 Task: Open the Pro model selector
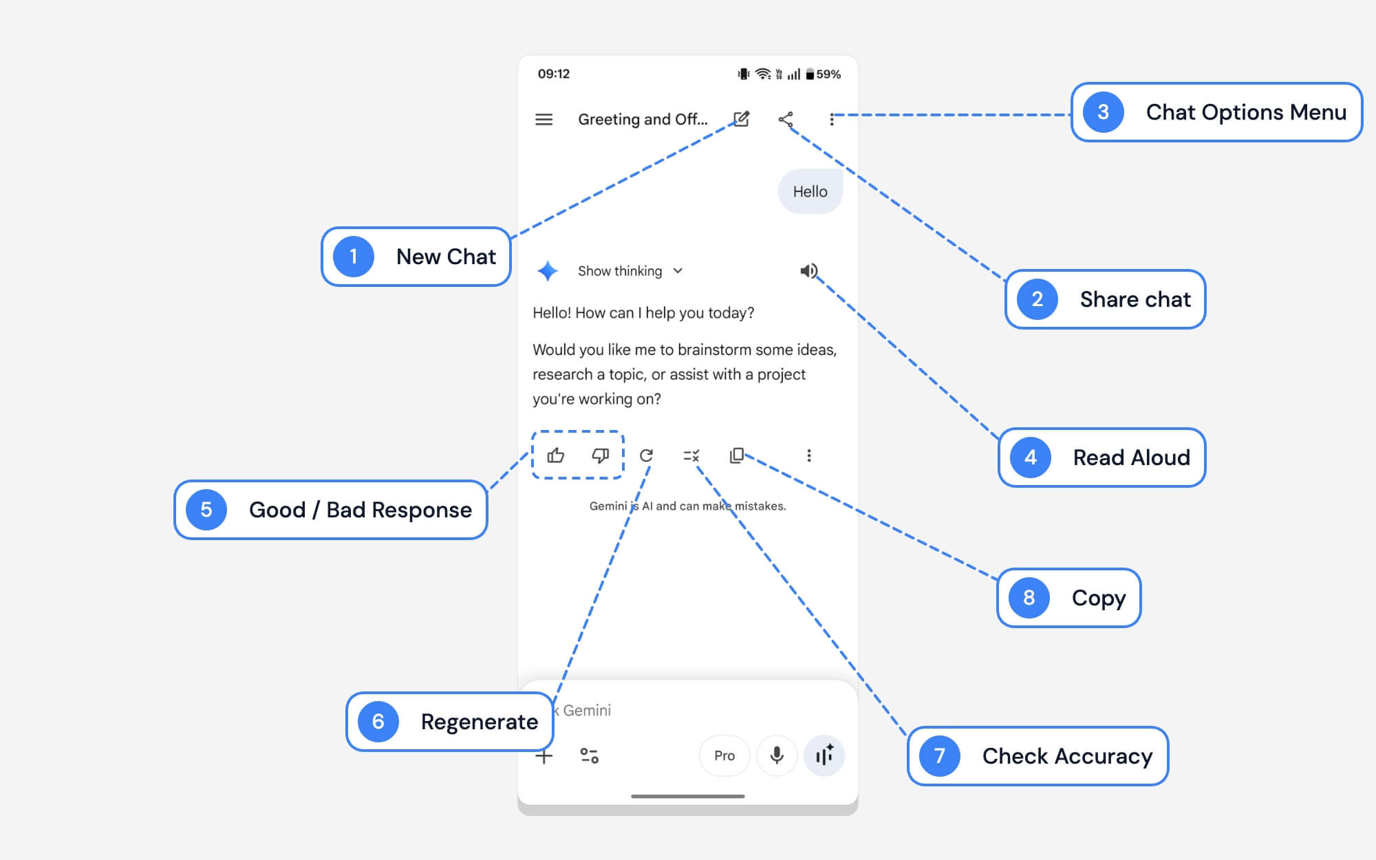[x=724, y=755]
